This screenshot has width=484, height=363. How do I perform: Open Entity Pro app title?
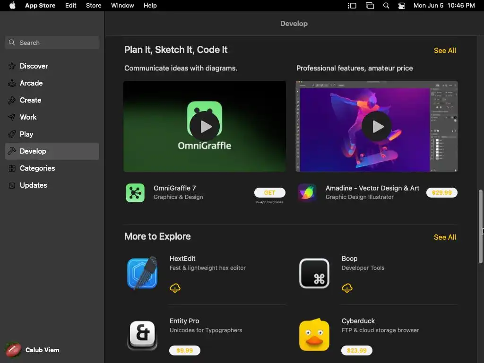click(x=184, y=321)
